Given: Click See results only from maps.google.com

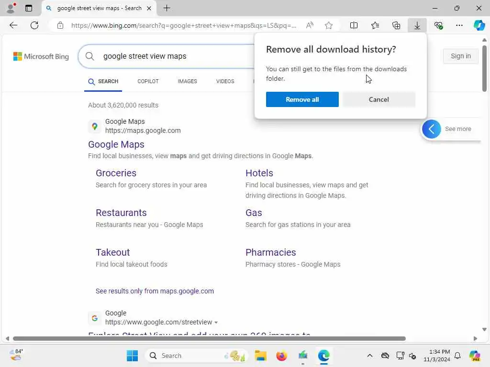Looking at the screenshot, I should [x=155, y=291].
